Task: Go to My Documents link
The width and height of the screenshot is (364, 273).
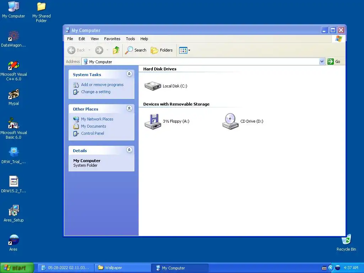Action: [x=93, y=126]
